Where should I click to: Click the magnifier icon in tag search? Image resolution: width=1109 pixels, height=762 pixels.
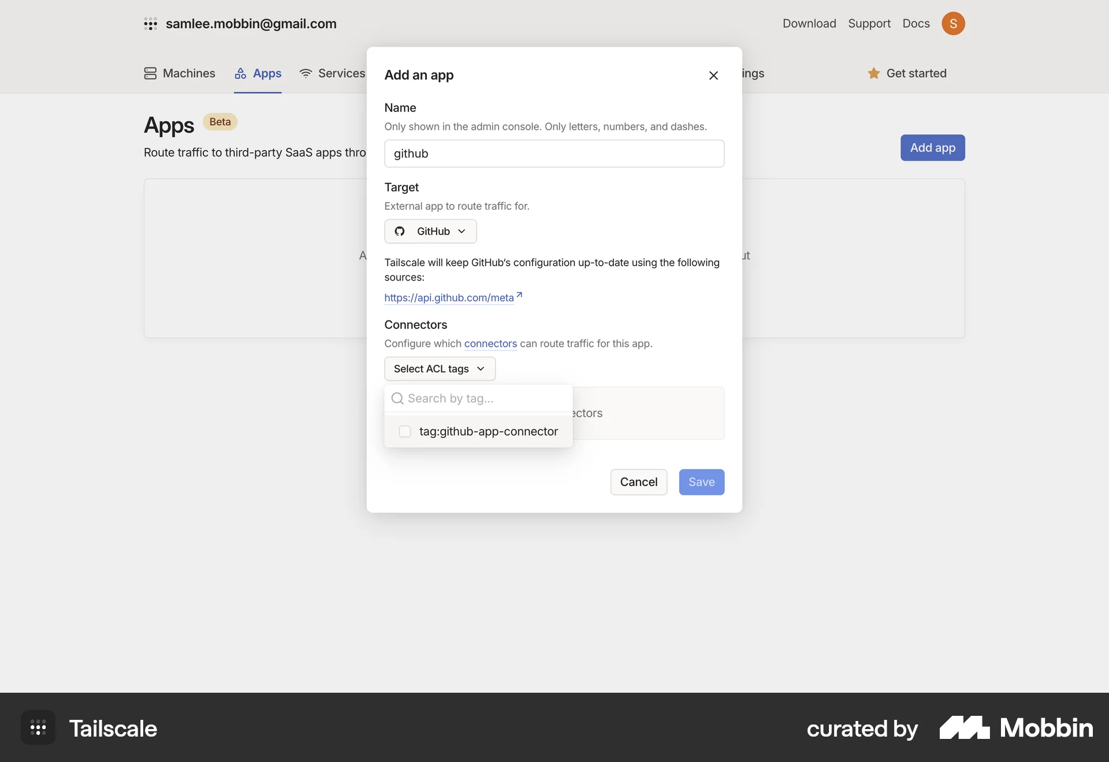coord(398,398)
